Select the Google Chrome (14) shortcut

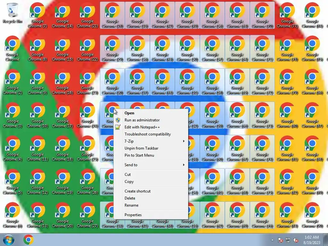coord(62,15)
